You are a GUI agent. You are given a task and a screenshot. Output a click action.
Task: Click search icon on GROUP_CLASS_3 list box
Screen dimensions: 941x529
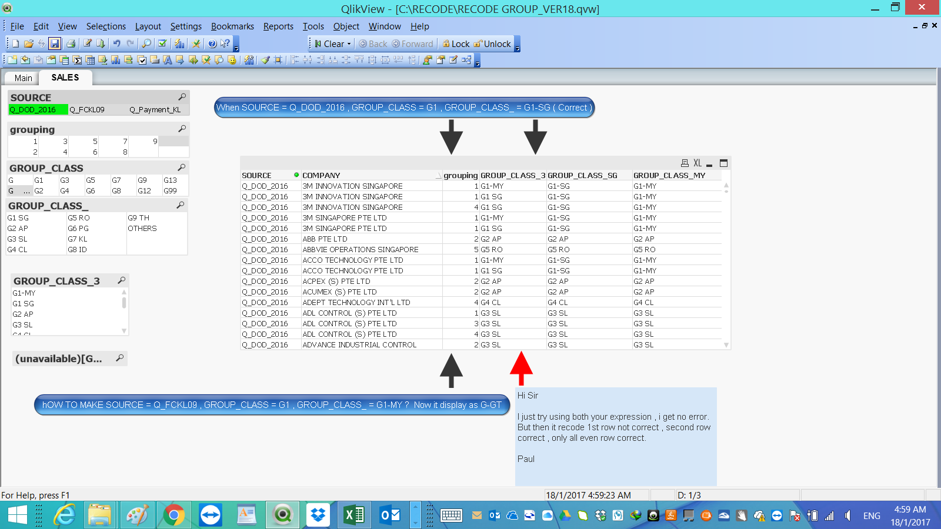[121, 280]
